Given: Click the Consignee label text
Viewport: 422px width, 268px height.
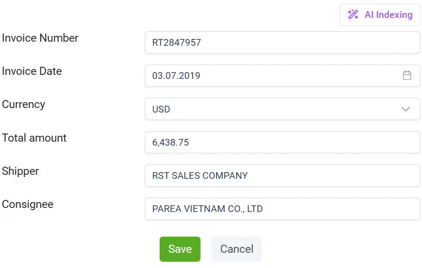Looking at the screenshot, I should [x=28, y=204].
